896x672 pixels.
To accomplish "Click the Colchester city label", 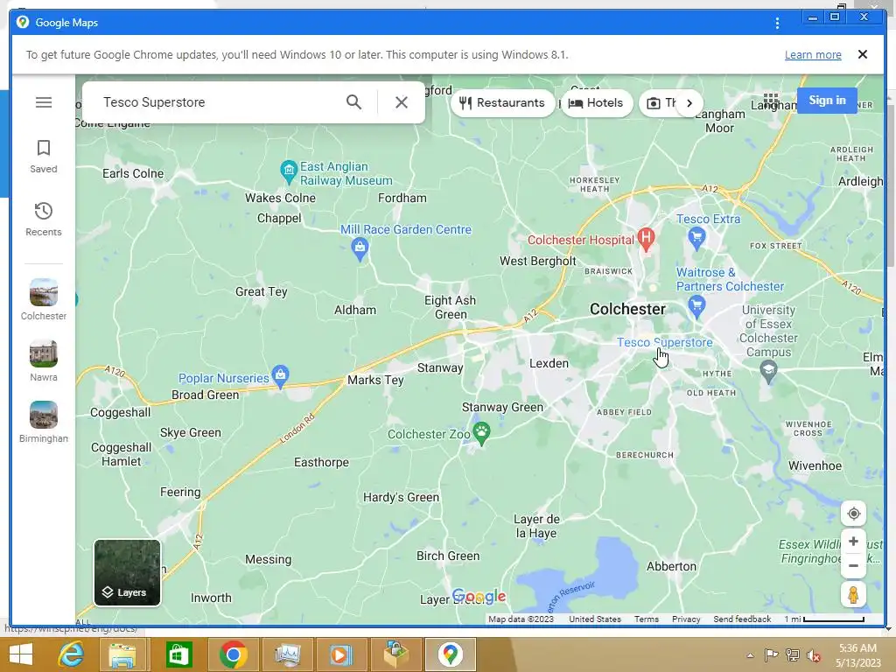I will pyautogui.click(x=627, y=309).
